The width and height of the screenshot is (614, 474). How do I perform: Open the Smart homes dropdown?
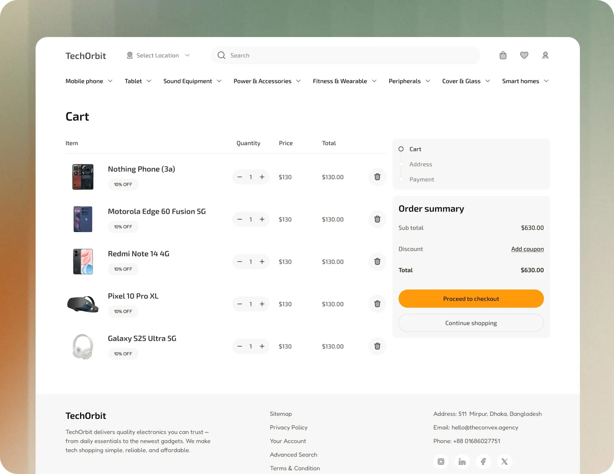click(x=525, y=81)
